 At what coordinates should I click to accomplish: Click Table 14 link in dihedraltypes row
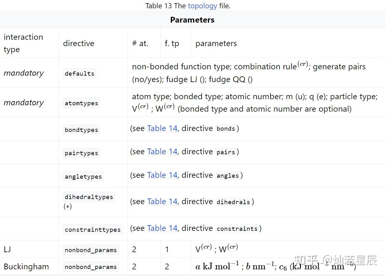pyautogui.click(x=162, y=202)
